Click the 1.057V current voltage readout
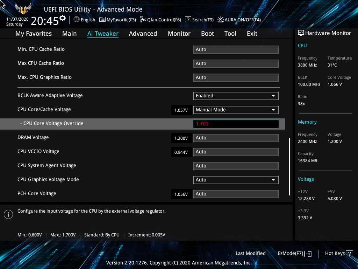Viewport: 358px width, 269px height. pyautogui.click(x=181, y=110)
